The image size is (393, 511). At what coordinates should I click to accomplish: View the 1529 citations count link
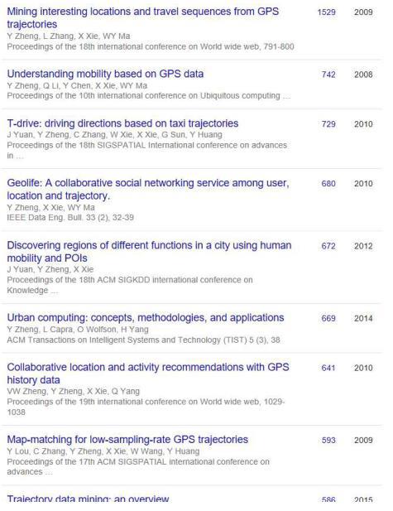coord(326,12)
